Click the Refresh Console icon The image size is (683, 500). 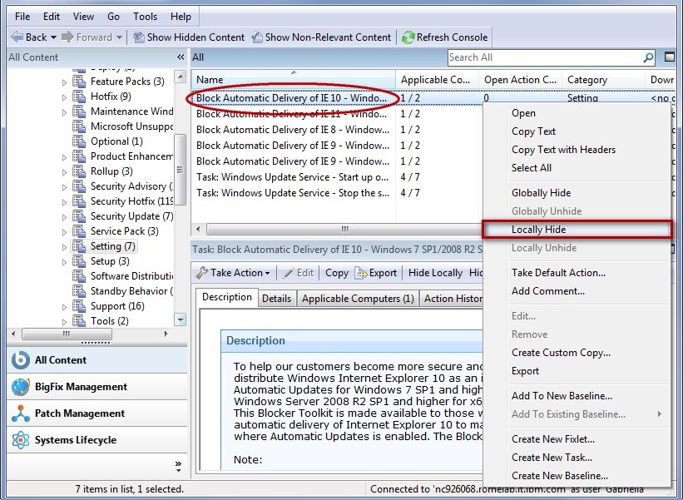pos(407,37)
